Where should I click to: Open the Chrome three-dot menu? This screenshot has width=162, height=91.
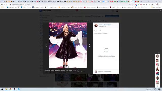coord(160,4)
